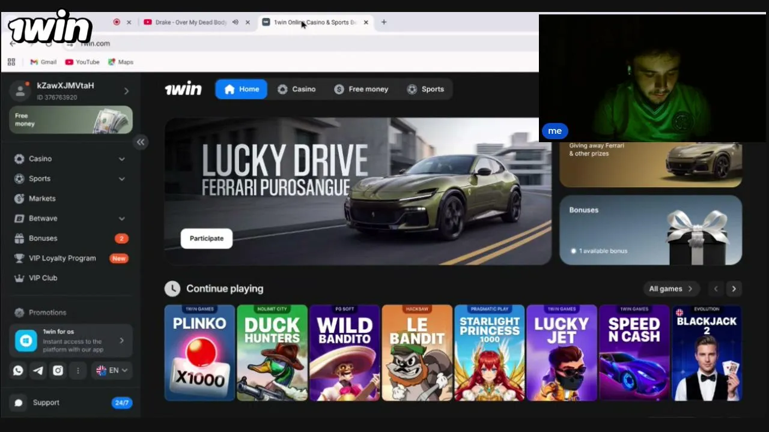This screenshot has width=769, height=432.
Task: Open the Maps bookmark
Action: (121, 62)
